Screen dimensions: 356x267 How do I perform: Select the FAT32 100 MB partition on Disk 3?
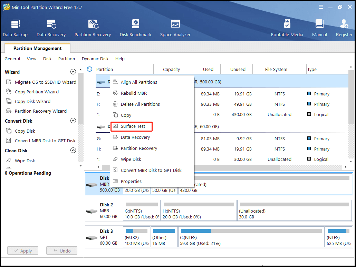click(136, 237)
